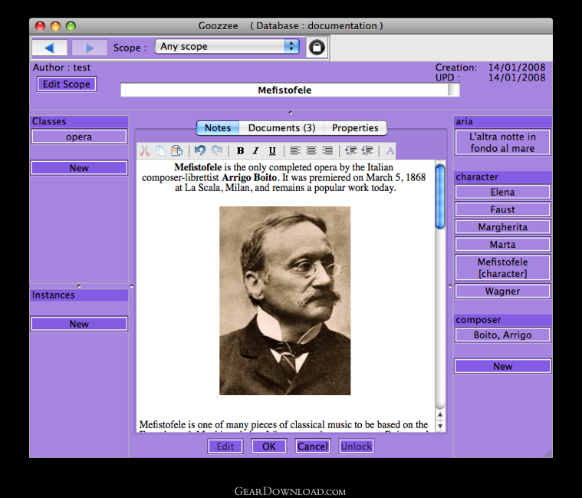Switch to the Notes tab
582x498 pixels.
point(218,127)
